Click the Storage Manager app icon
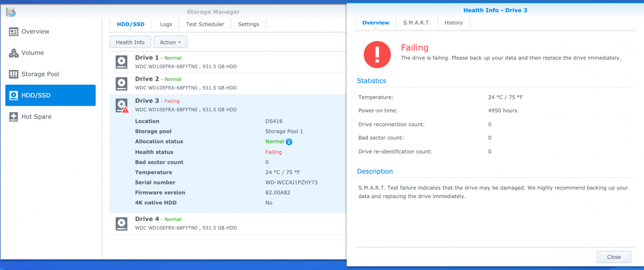 11,12
